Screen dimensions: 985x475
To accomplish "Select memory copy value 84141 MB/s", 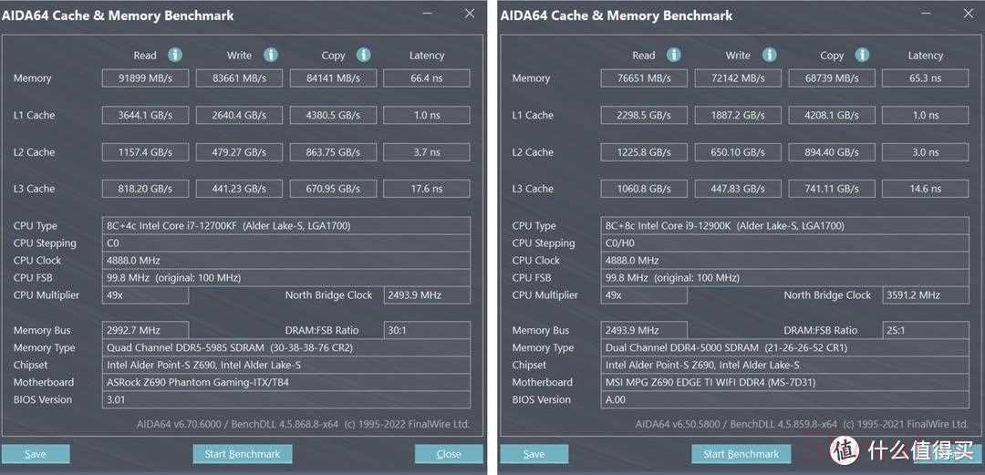I will pyautogui.click(x=333, y=78).
